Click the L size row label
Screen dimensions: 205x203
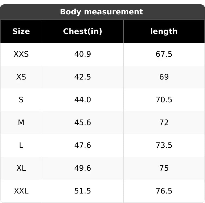(x=21, y=145)
